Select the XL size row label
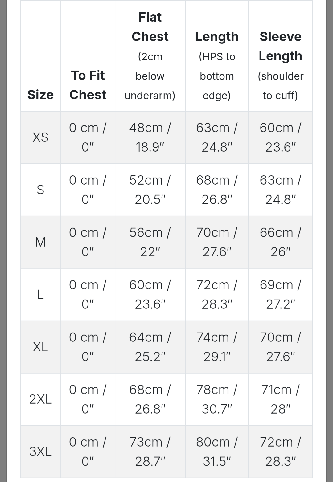This screenshot has width=333, height=482. click(x=40, y=347)
